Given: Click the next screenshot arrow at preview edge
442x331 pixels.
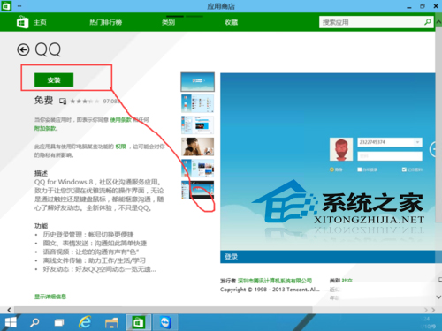Looking at the screenshot, I should point(433,149).
